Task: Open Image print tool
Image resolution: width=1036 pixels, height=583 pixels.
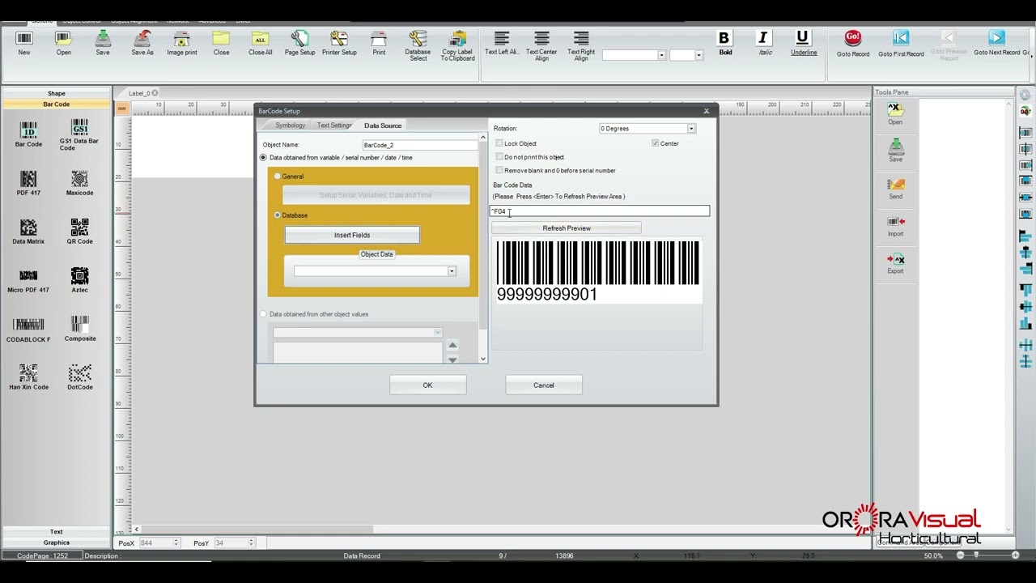Action: coord(182,43)
